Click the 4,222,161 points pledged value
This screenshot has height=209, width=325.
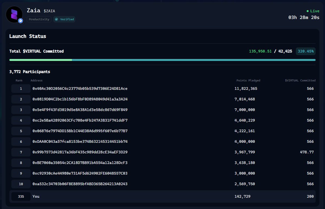pos(245,131)
